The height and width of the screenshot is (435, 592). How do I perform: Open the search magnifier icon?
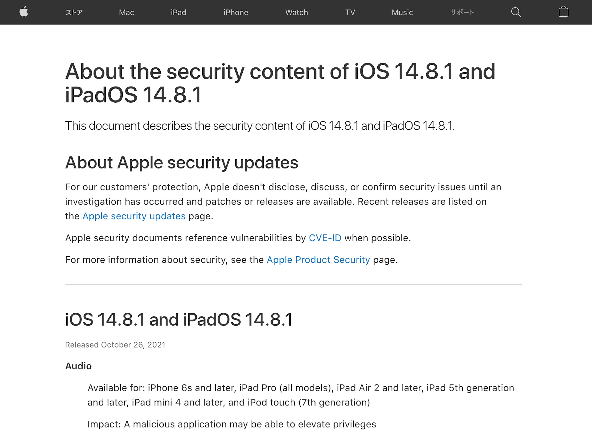coord(516,12)
